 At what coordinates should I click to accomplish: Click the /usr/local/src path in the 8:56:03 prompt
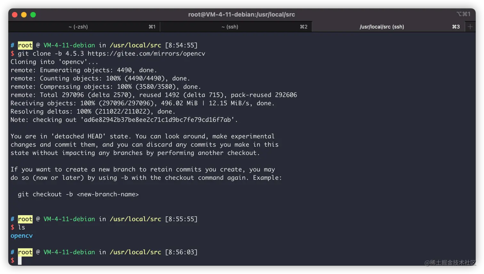tap(135, 252)
